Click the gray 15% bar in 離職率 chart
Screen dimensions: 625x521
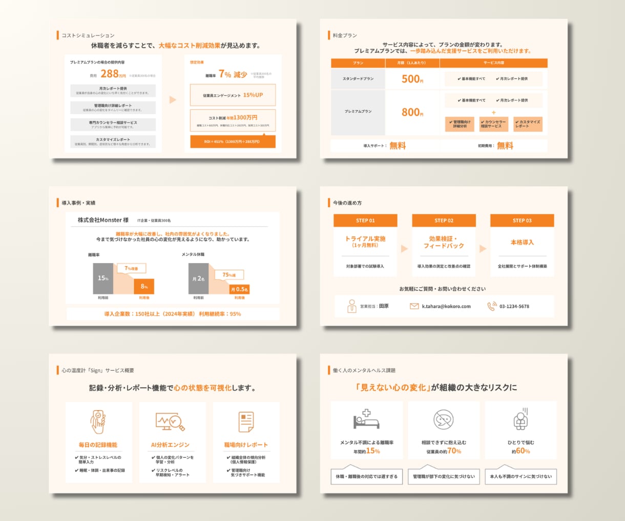[103, 278]
